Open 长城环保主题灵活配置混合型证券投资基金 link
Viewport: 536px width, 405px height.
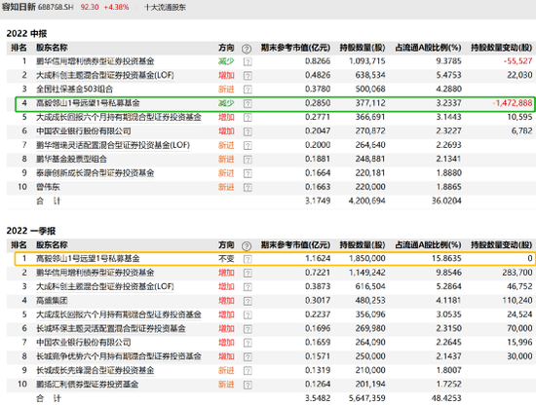click(111, 328)
